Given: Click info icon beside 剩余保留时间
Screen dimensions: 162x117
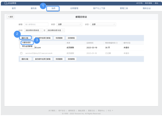Looking at the screenshot, I should click(117, 43).
